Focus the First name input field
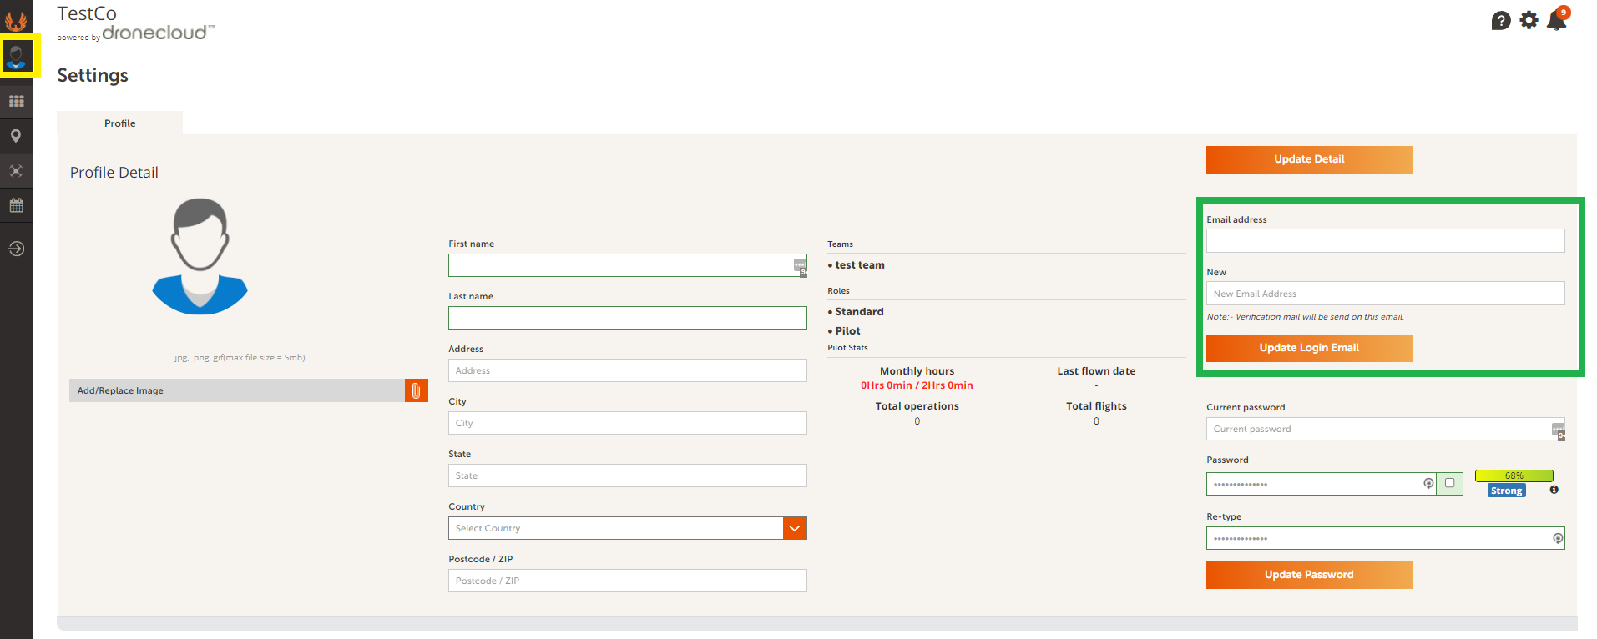The image size is (1597, 639). coord(628,265)
